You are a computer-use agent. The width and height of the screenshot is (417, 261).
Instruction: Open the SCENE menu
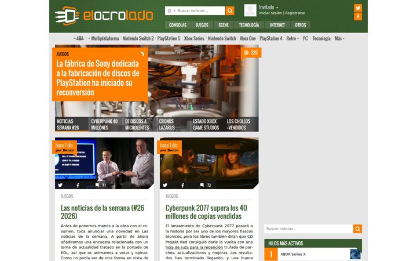[224, 25]
